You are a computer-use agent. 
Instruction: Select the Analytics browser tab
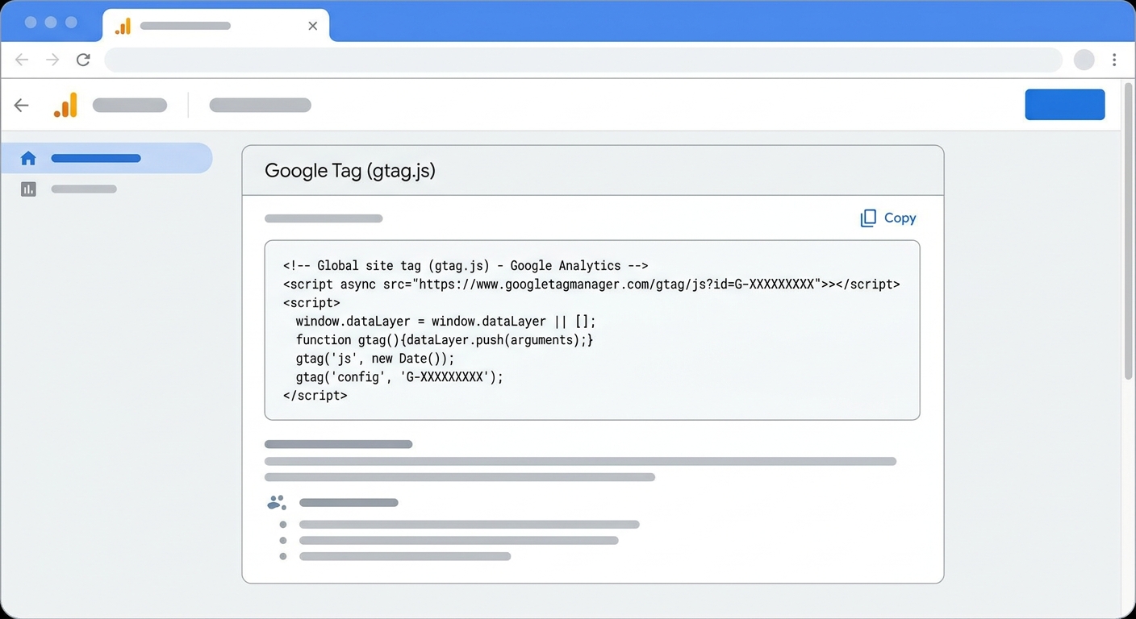pyautogui.click(x=215, y=26)
